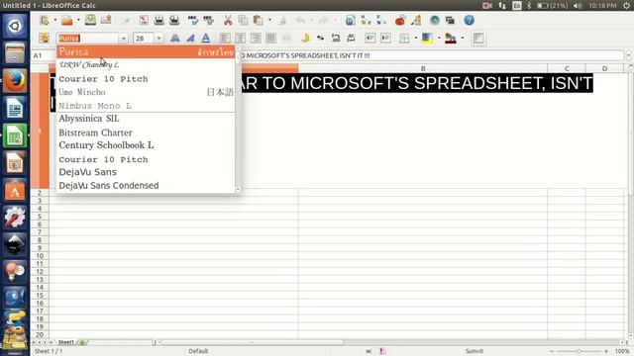
Task: Open Ubuntu Dash home button
Action: (x=15, y=27)
